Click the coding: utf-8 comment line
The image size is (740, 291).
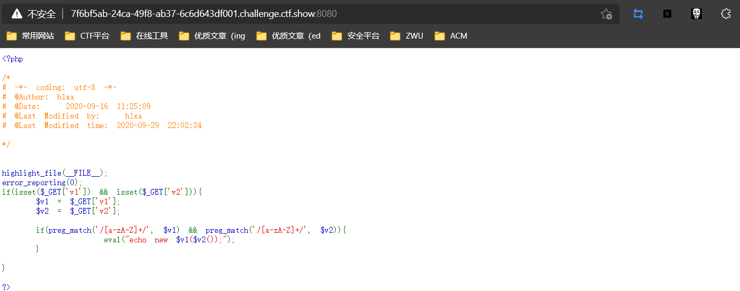[59, 87]
